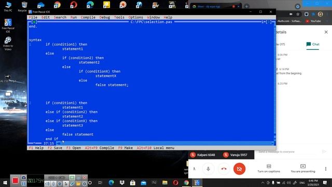Click the recorder green region selection icon
332x187 pixels.
click(72, 178)
